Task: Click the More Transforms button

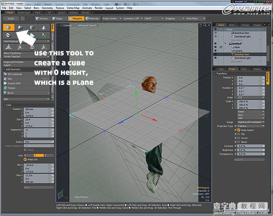Action: (x=26, y=53)
